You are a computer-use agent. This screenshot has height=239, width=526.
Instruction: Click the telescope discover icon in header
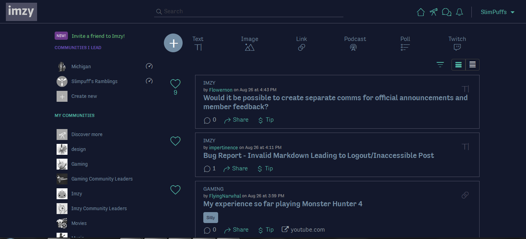pyautogui.click(x=434, y=12)
